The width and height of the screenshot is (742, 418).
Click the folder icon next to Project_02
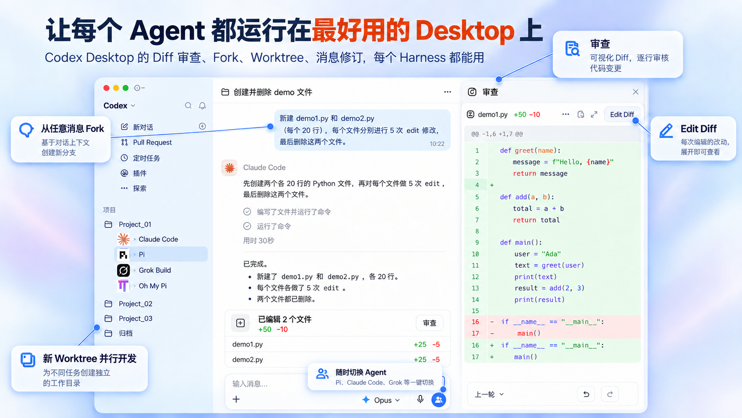click(108, 304)
